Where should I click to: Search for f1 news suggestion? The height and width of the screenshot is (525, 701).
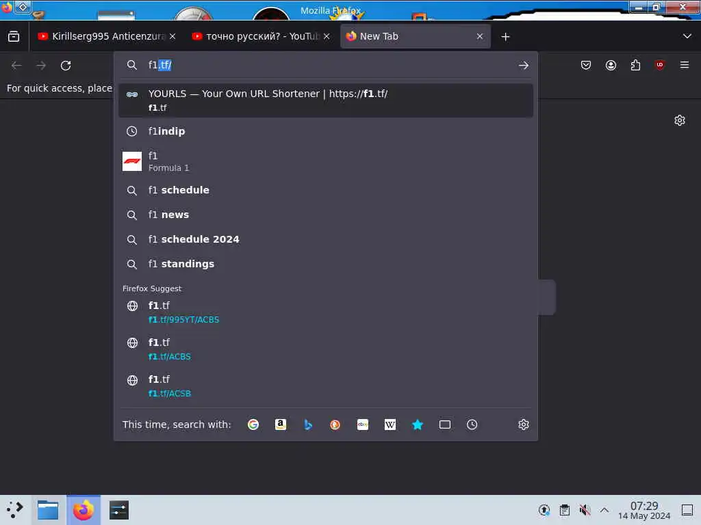(325, 215)
